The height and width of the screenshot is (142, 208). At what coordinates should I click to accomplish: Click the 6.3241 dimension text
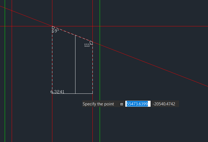[57, 92]
